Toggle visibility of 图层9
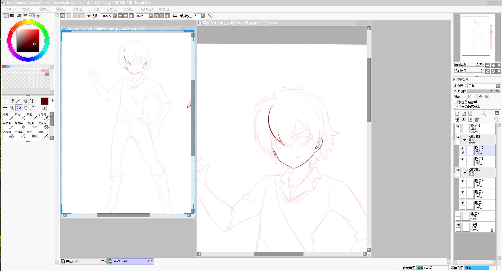 (462, 148)
